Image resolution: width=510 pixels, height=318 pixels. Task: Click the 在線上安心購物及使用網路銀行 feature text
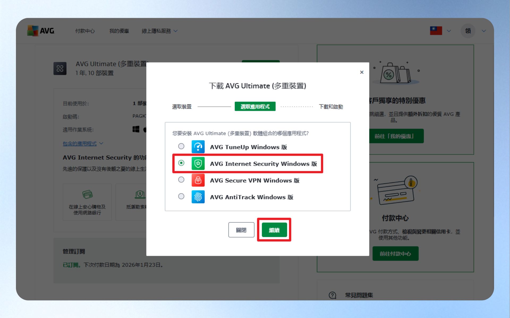87,210
